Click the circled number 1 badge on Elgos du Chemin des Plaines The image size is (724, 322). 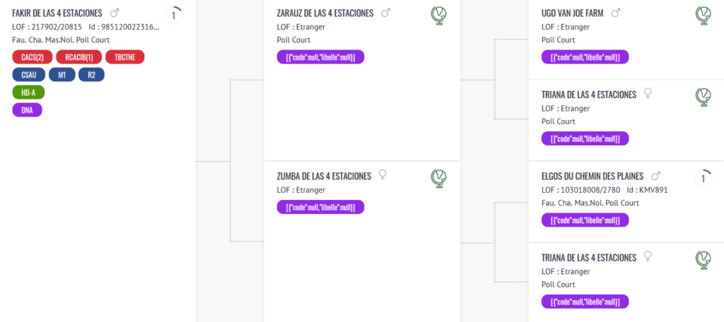pyautogui.click(x=703, y=178)
